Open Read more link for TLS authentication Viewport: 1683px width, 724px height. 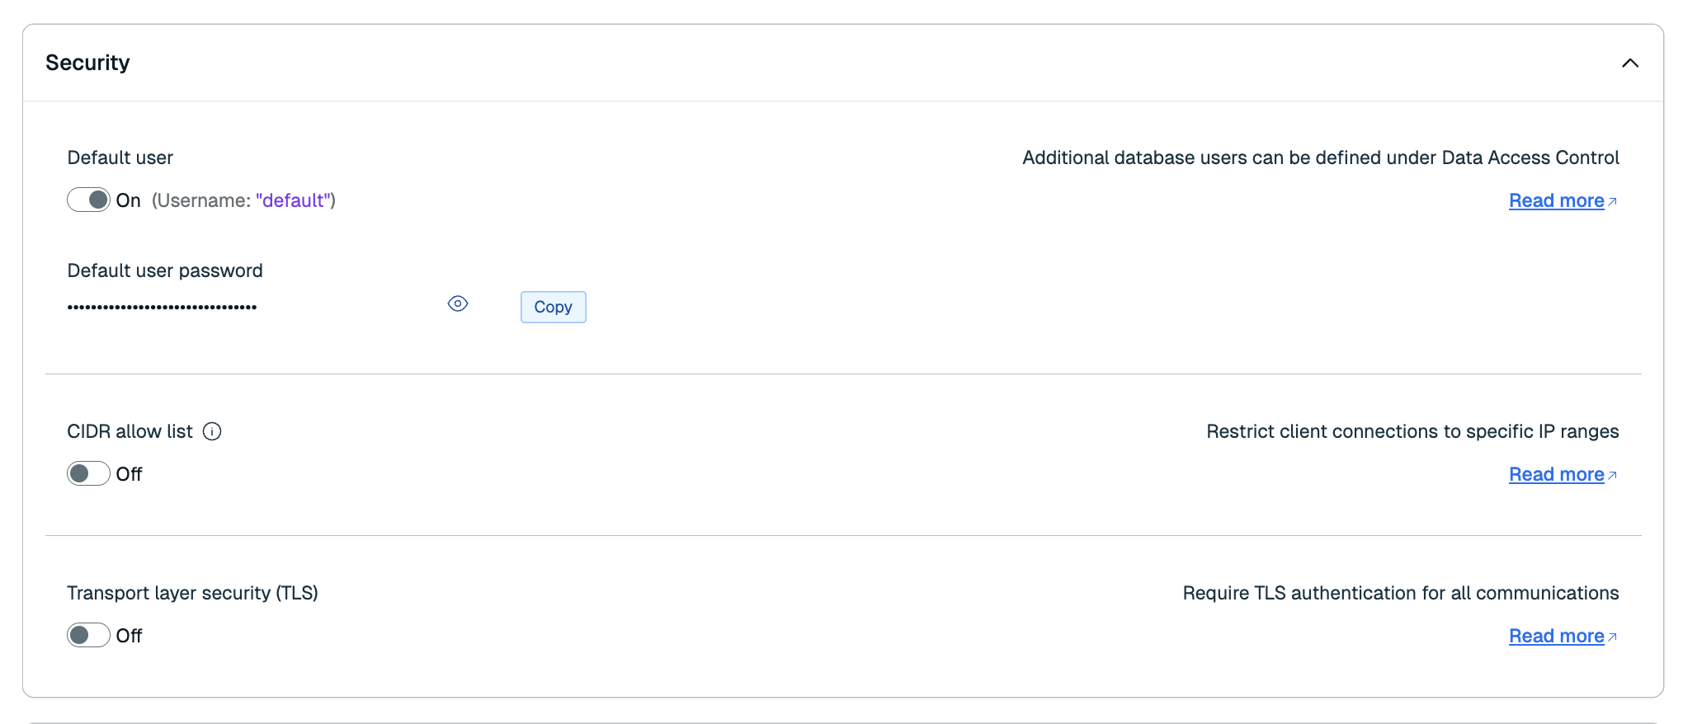1556,637
